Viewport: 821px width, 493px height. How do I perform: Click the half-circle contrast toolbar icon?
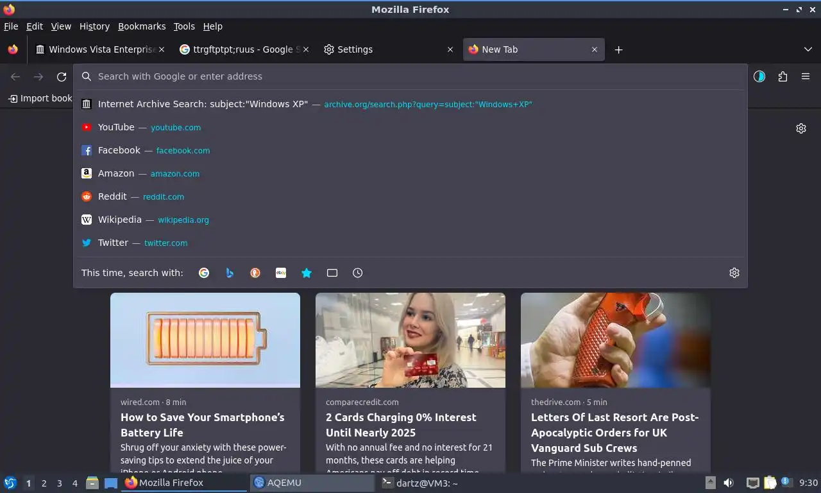pyautogui.click(x=759, y=76)
